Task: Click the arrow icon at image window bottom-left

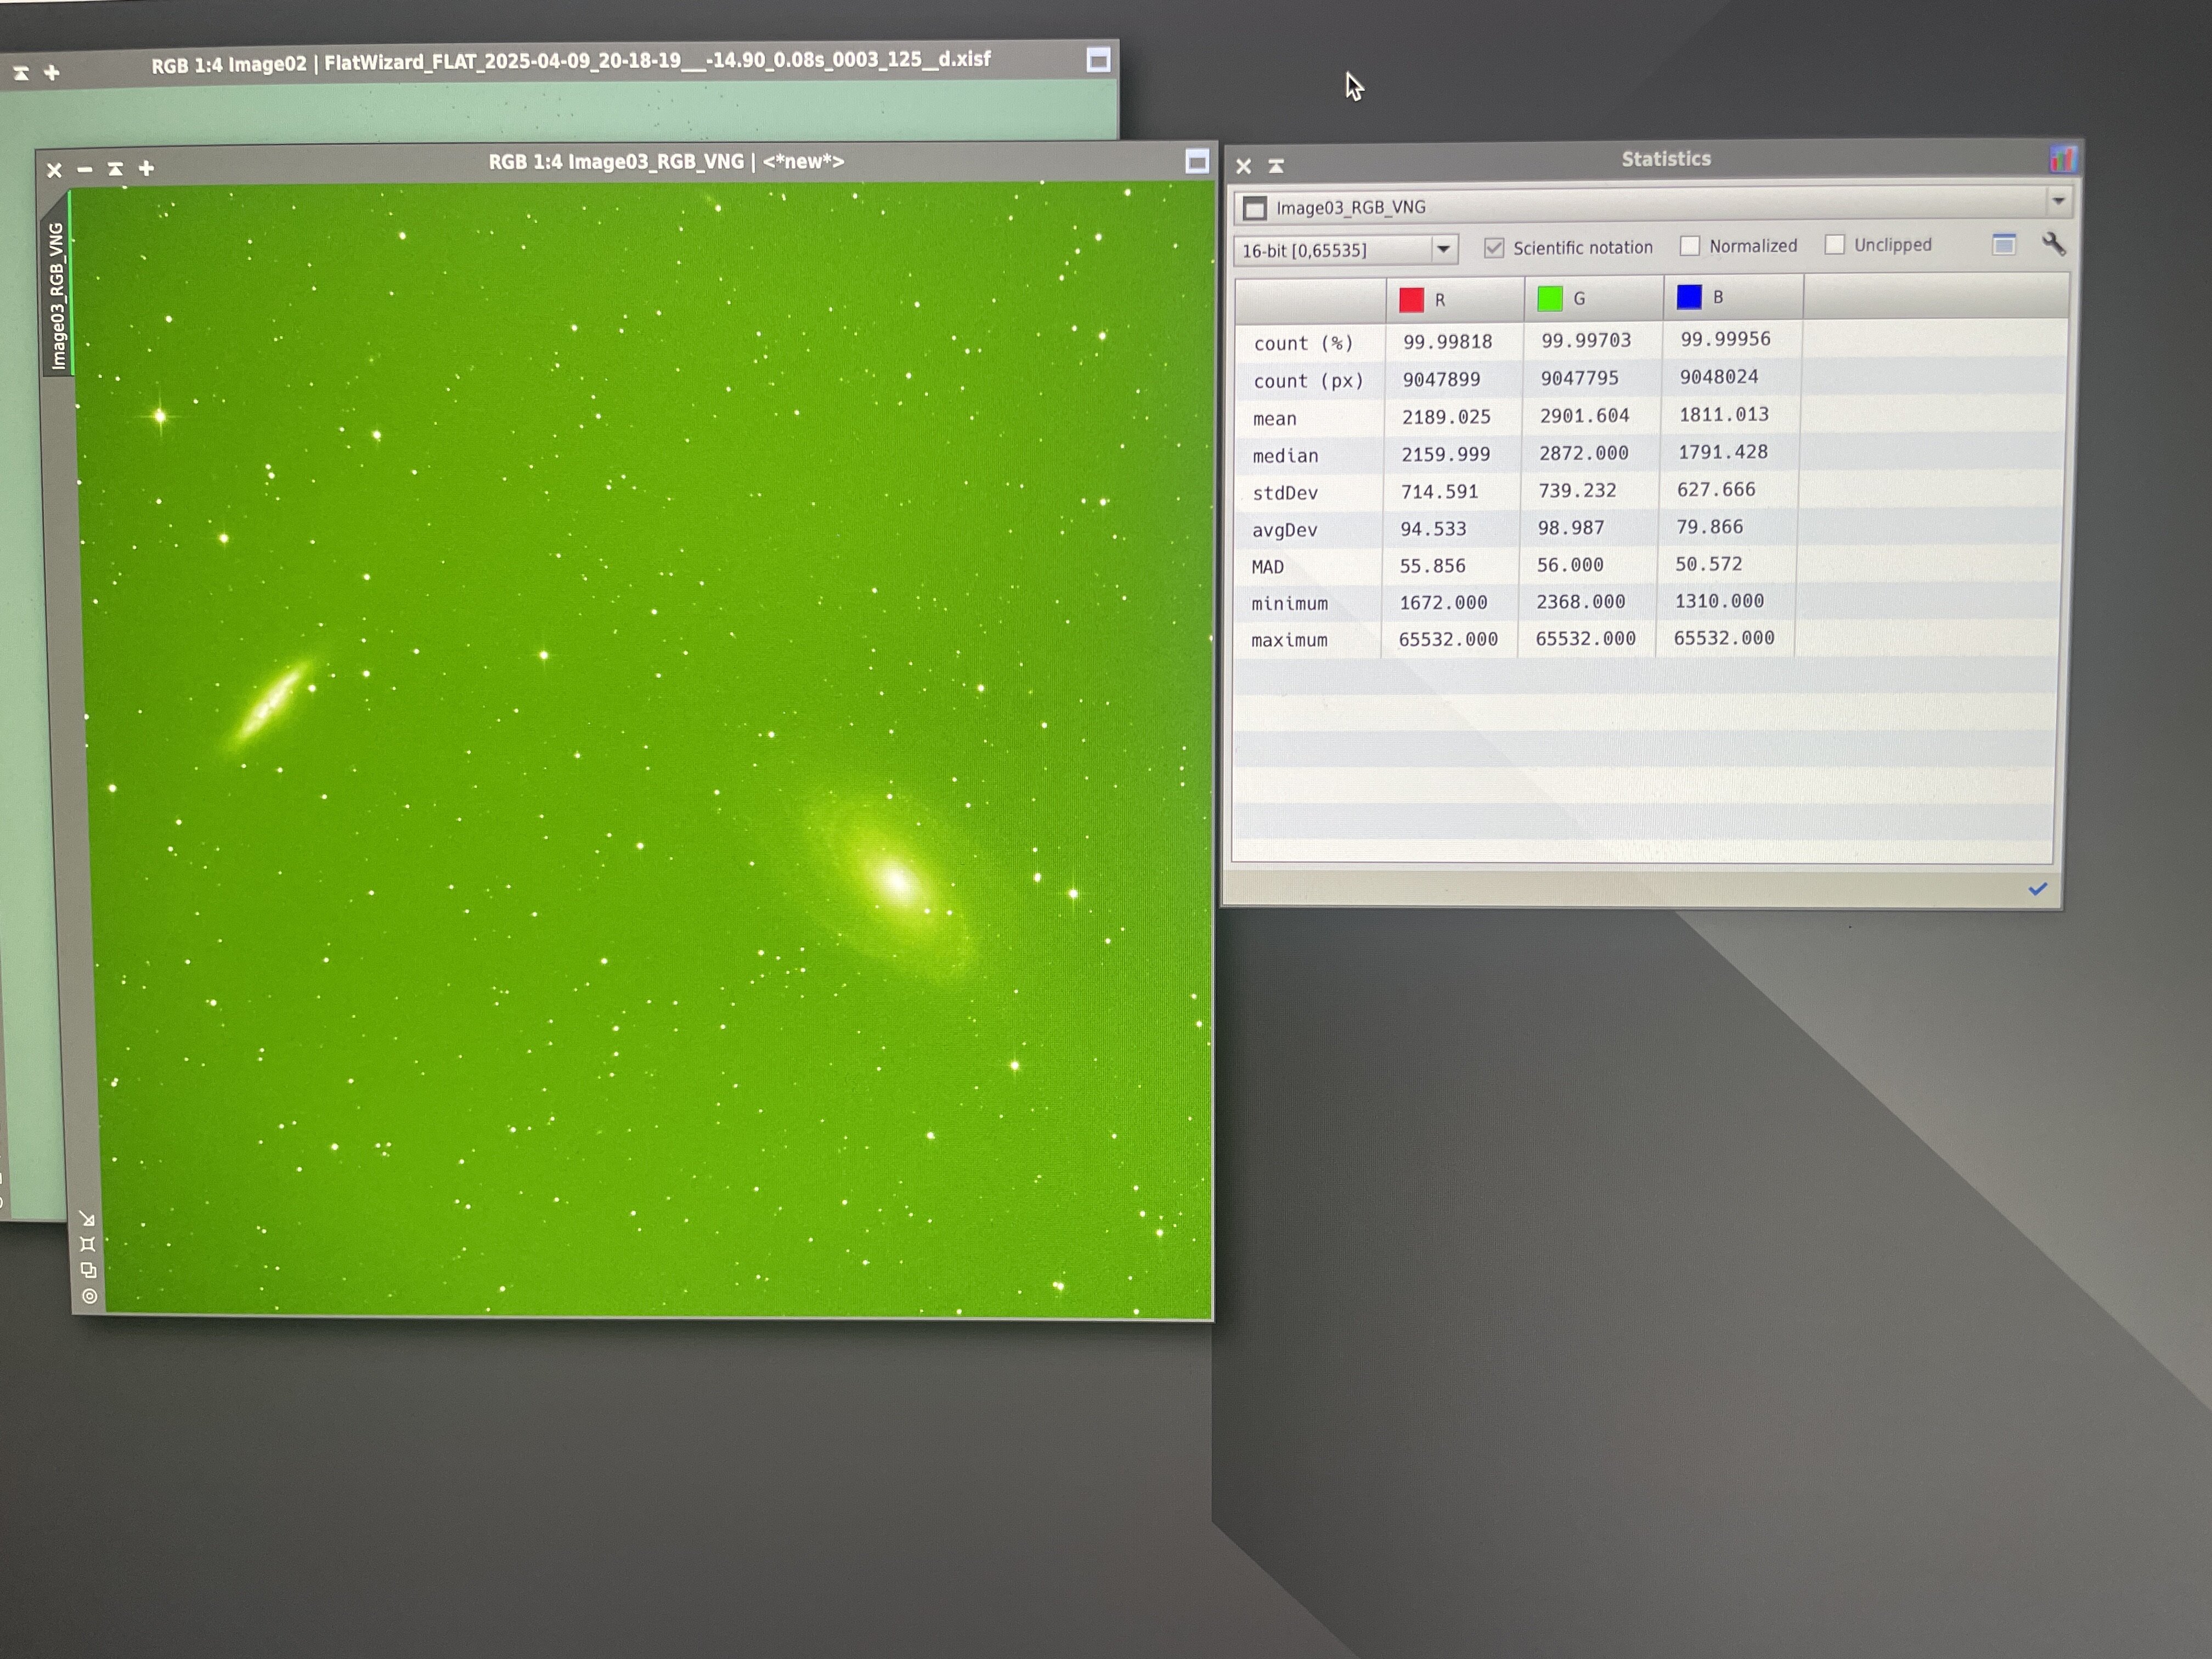Action: click(x=87, y=1218)
